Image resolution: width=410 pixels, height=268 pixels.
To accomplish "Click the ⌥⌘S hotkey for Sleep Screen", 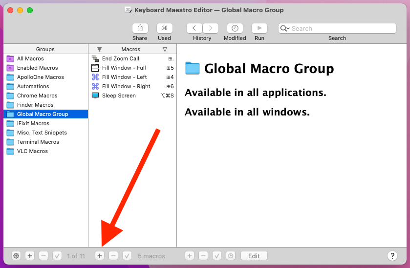I will point(167,96).
